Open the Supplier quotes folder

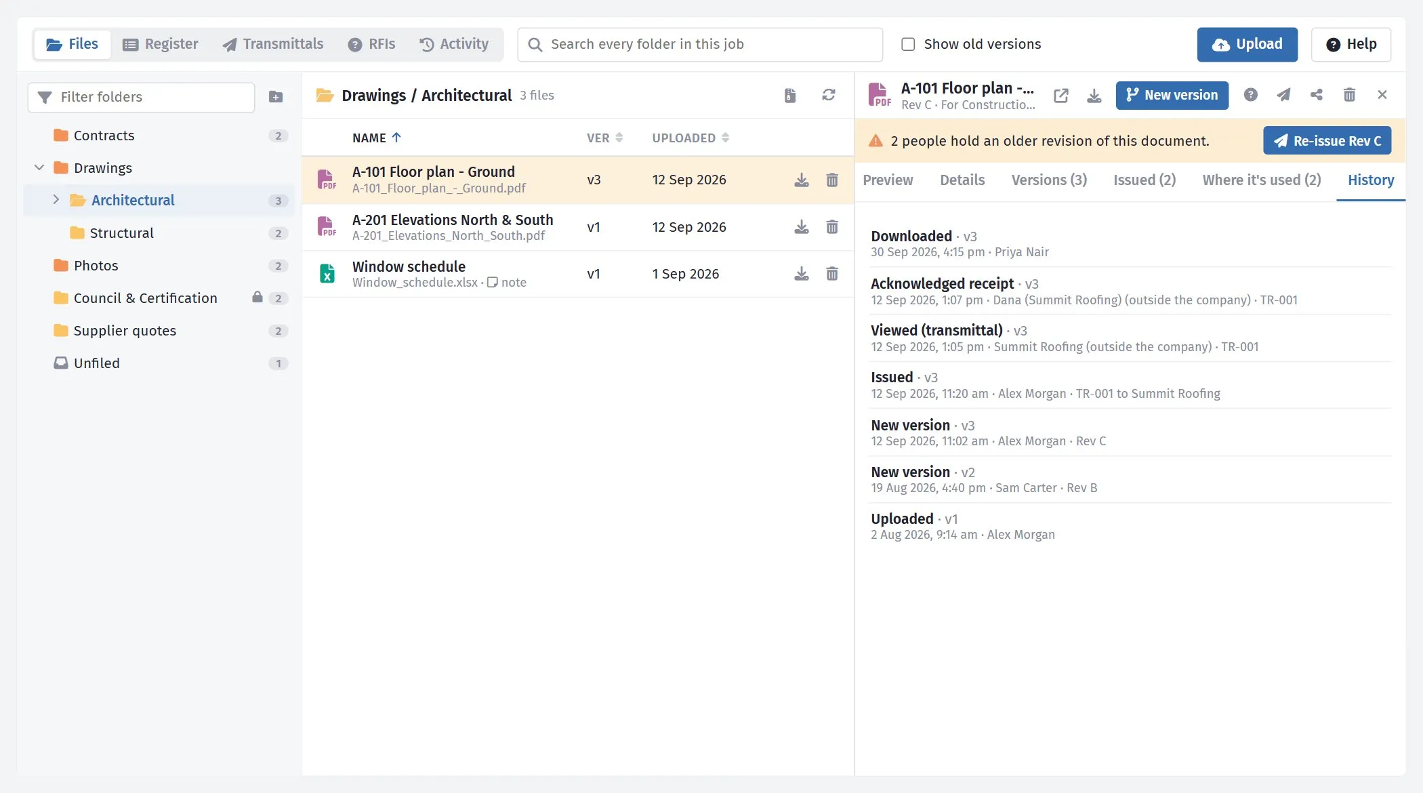coord(159,331)
